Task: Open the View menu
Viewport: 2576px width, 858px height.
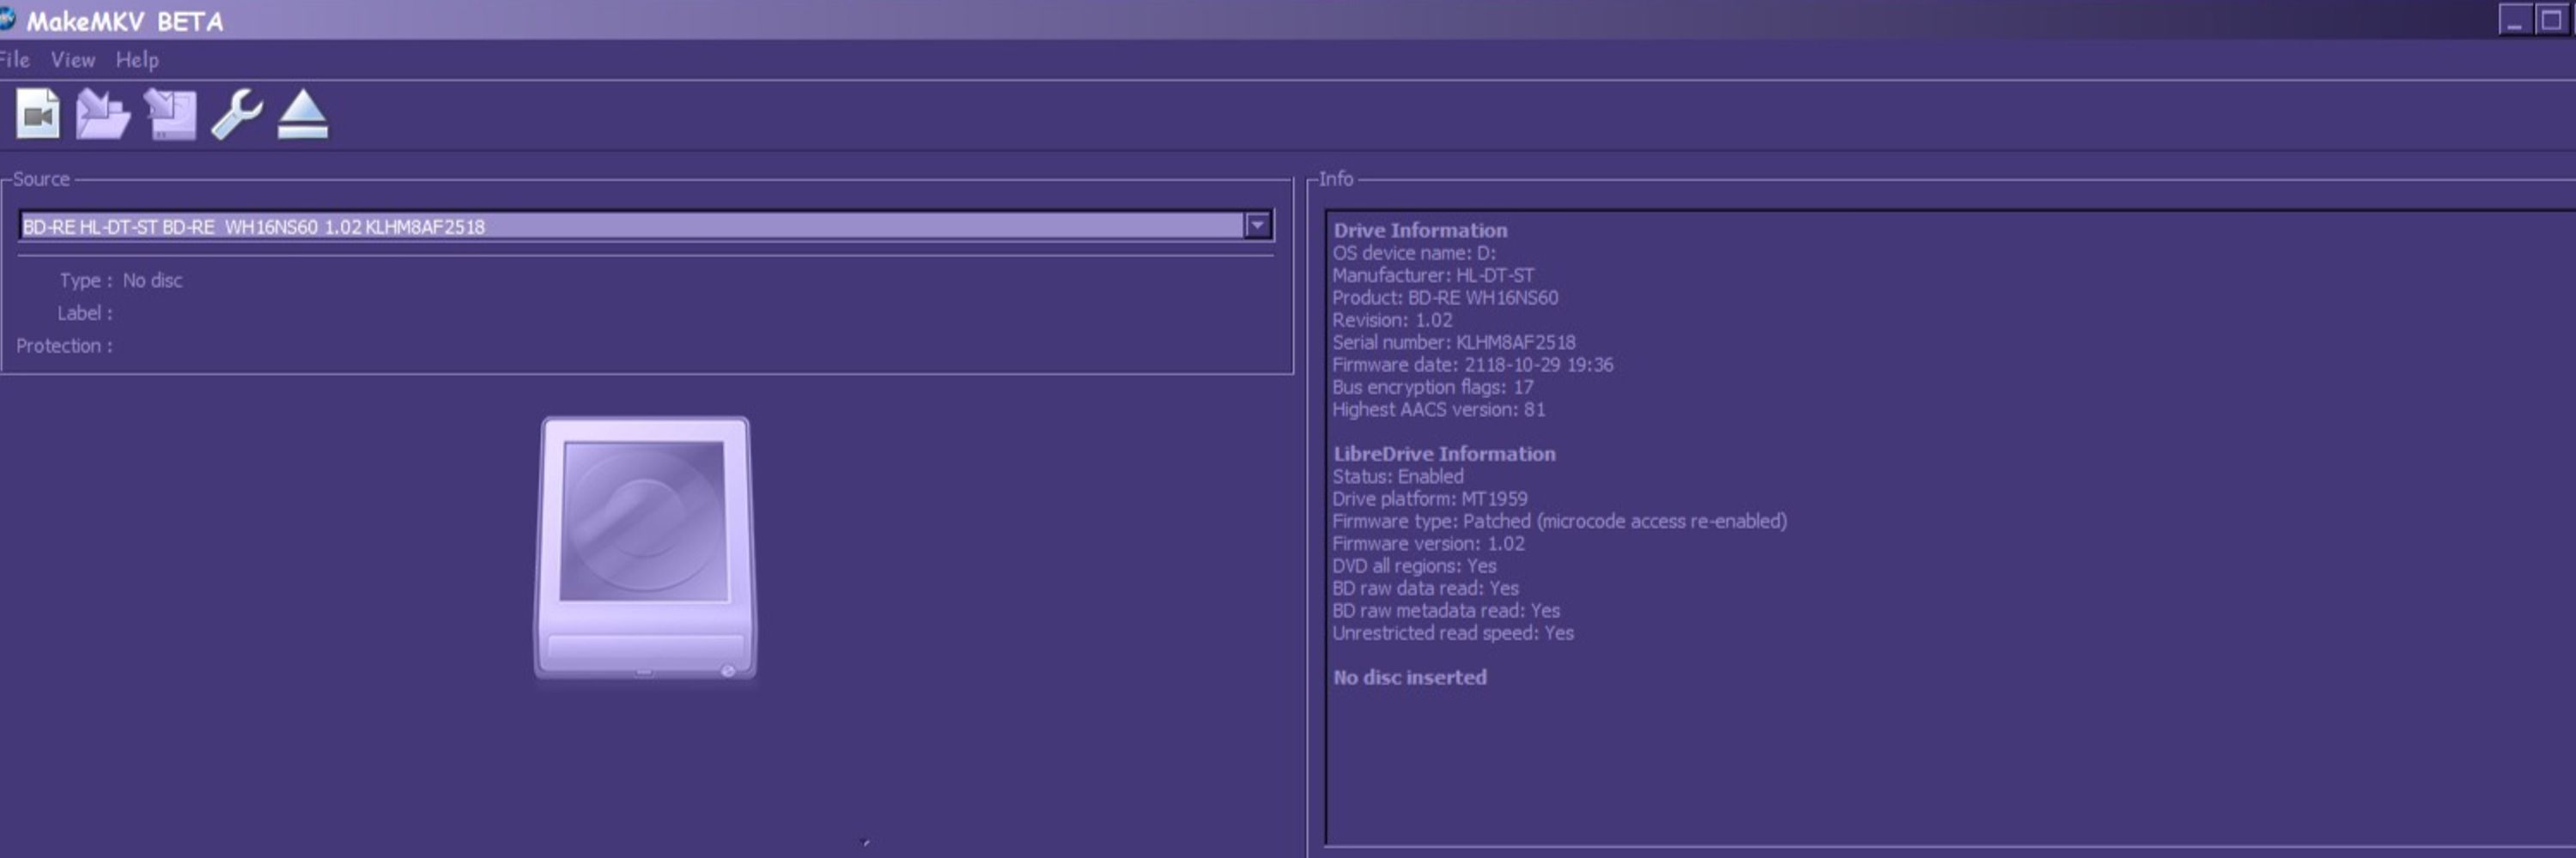Action: pyautogui.click(x=73, y=60)
